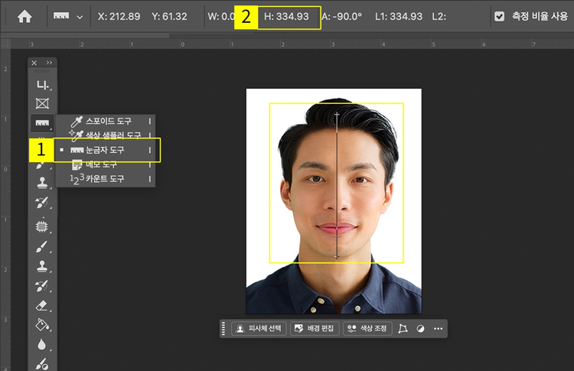Click the 배경 편집 button
Screen dimensions: 574x371
click(x=314, y=328)
